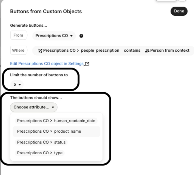The height and width of the screenshot is (175, 194).
Task: Select the human_readable_date attribute option
Action: pos(56,121)
